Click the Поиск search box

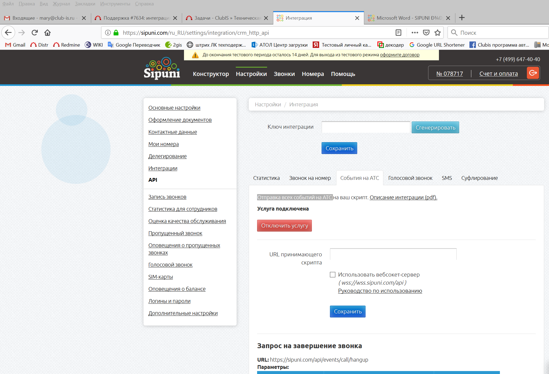click(x=498, y=33)
